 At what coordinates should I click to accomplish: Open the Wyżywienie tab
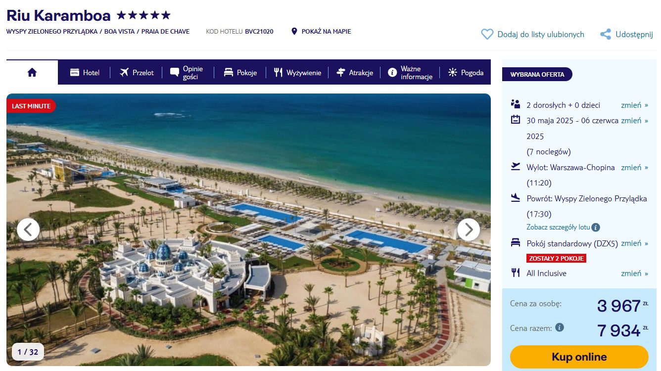pos(297,73)
